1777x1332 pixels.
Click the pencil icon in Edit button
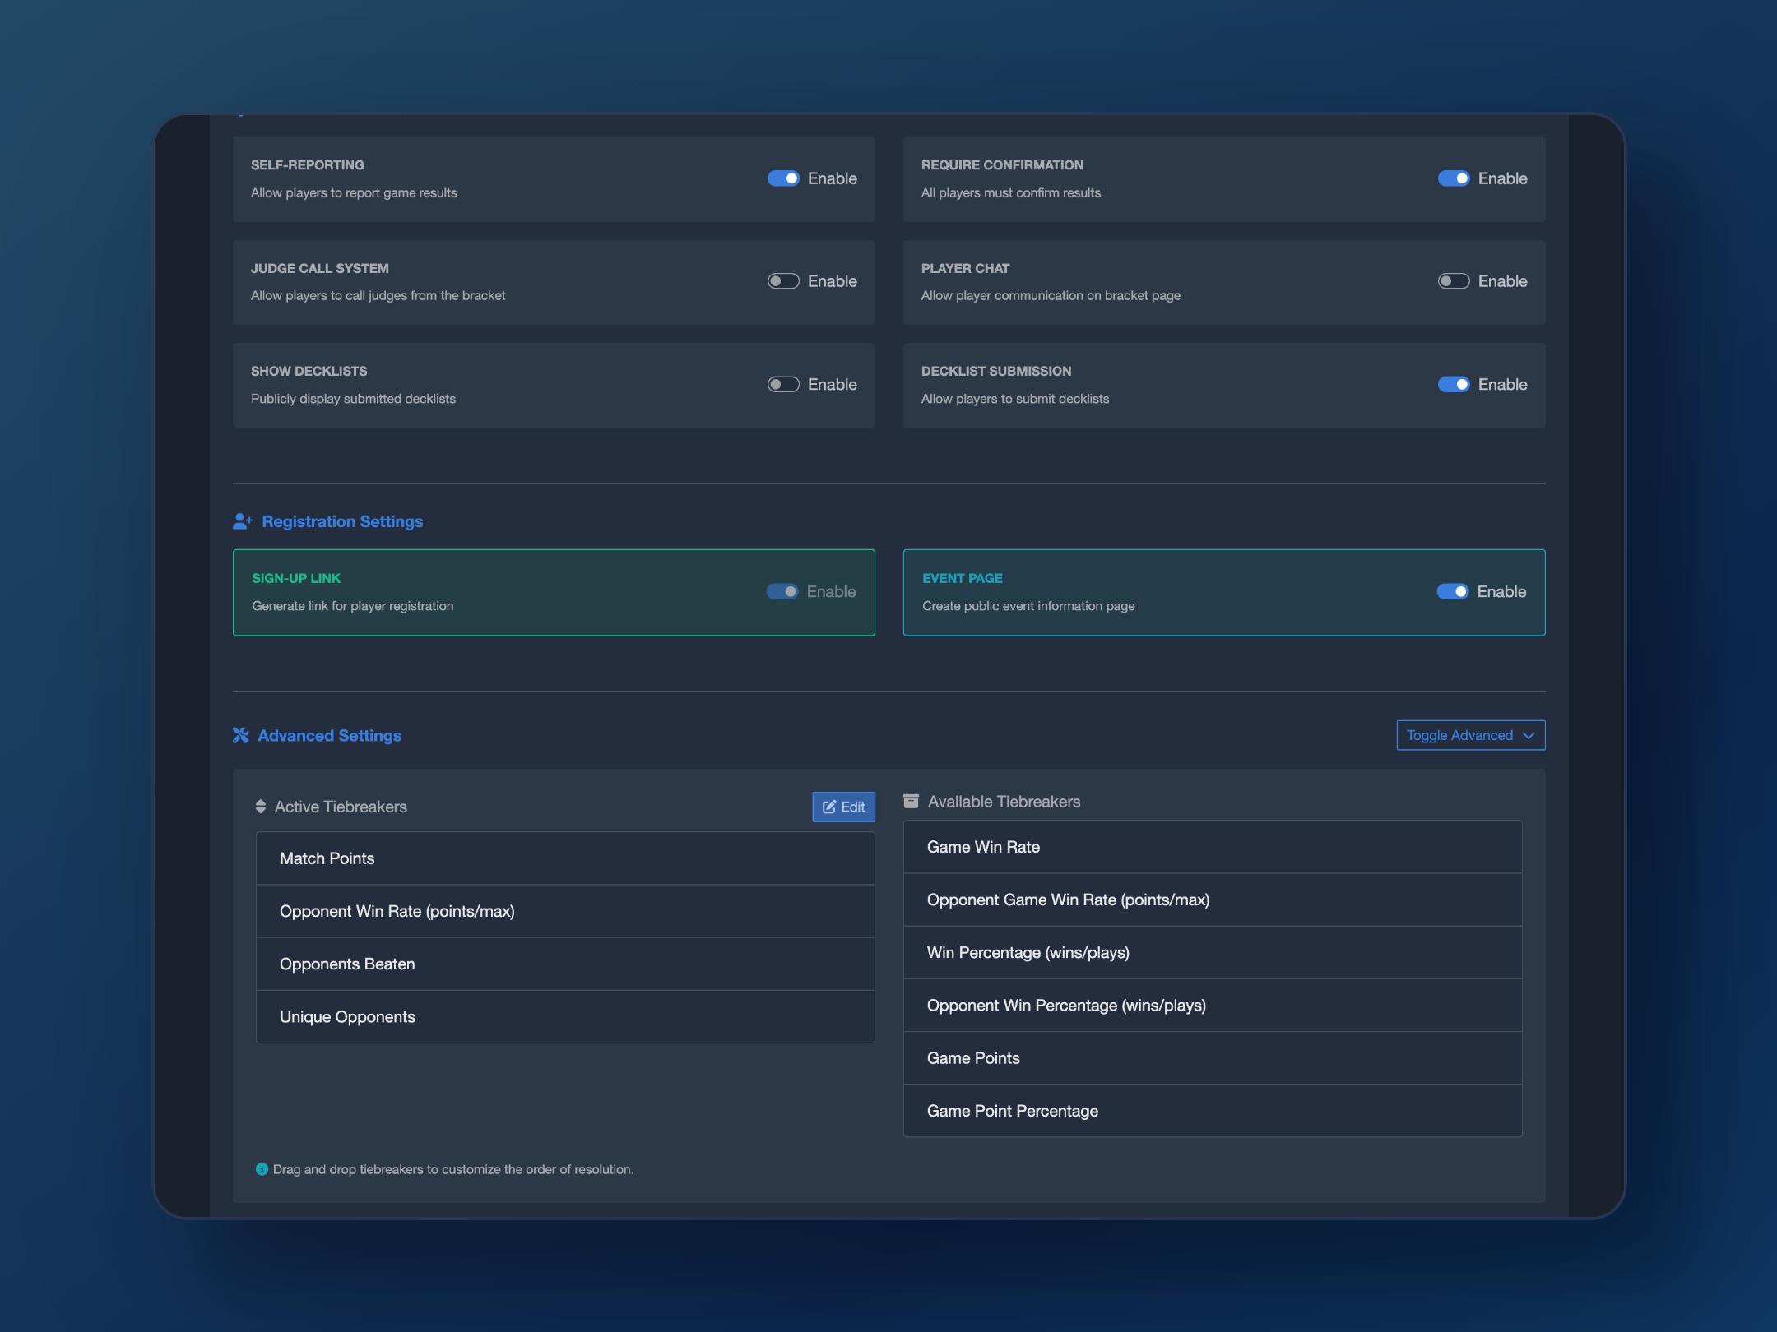click(829, 807)
